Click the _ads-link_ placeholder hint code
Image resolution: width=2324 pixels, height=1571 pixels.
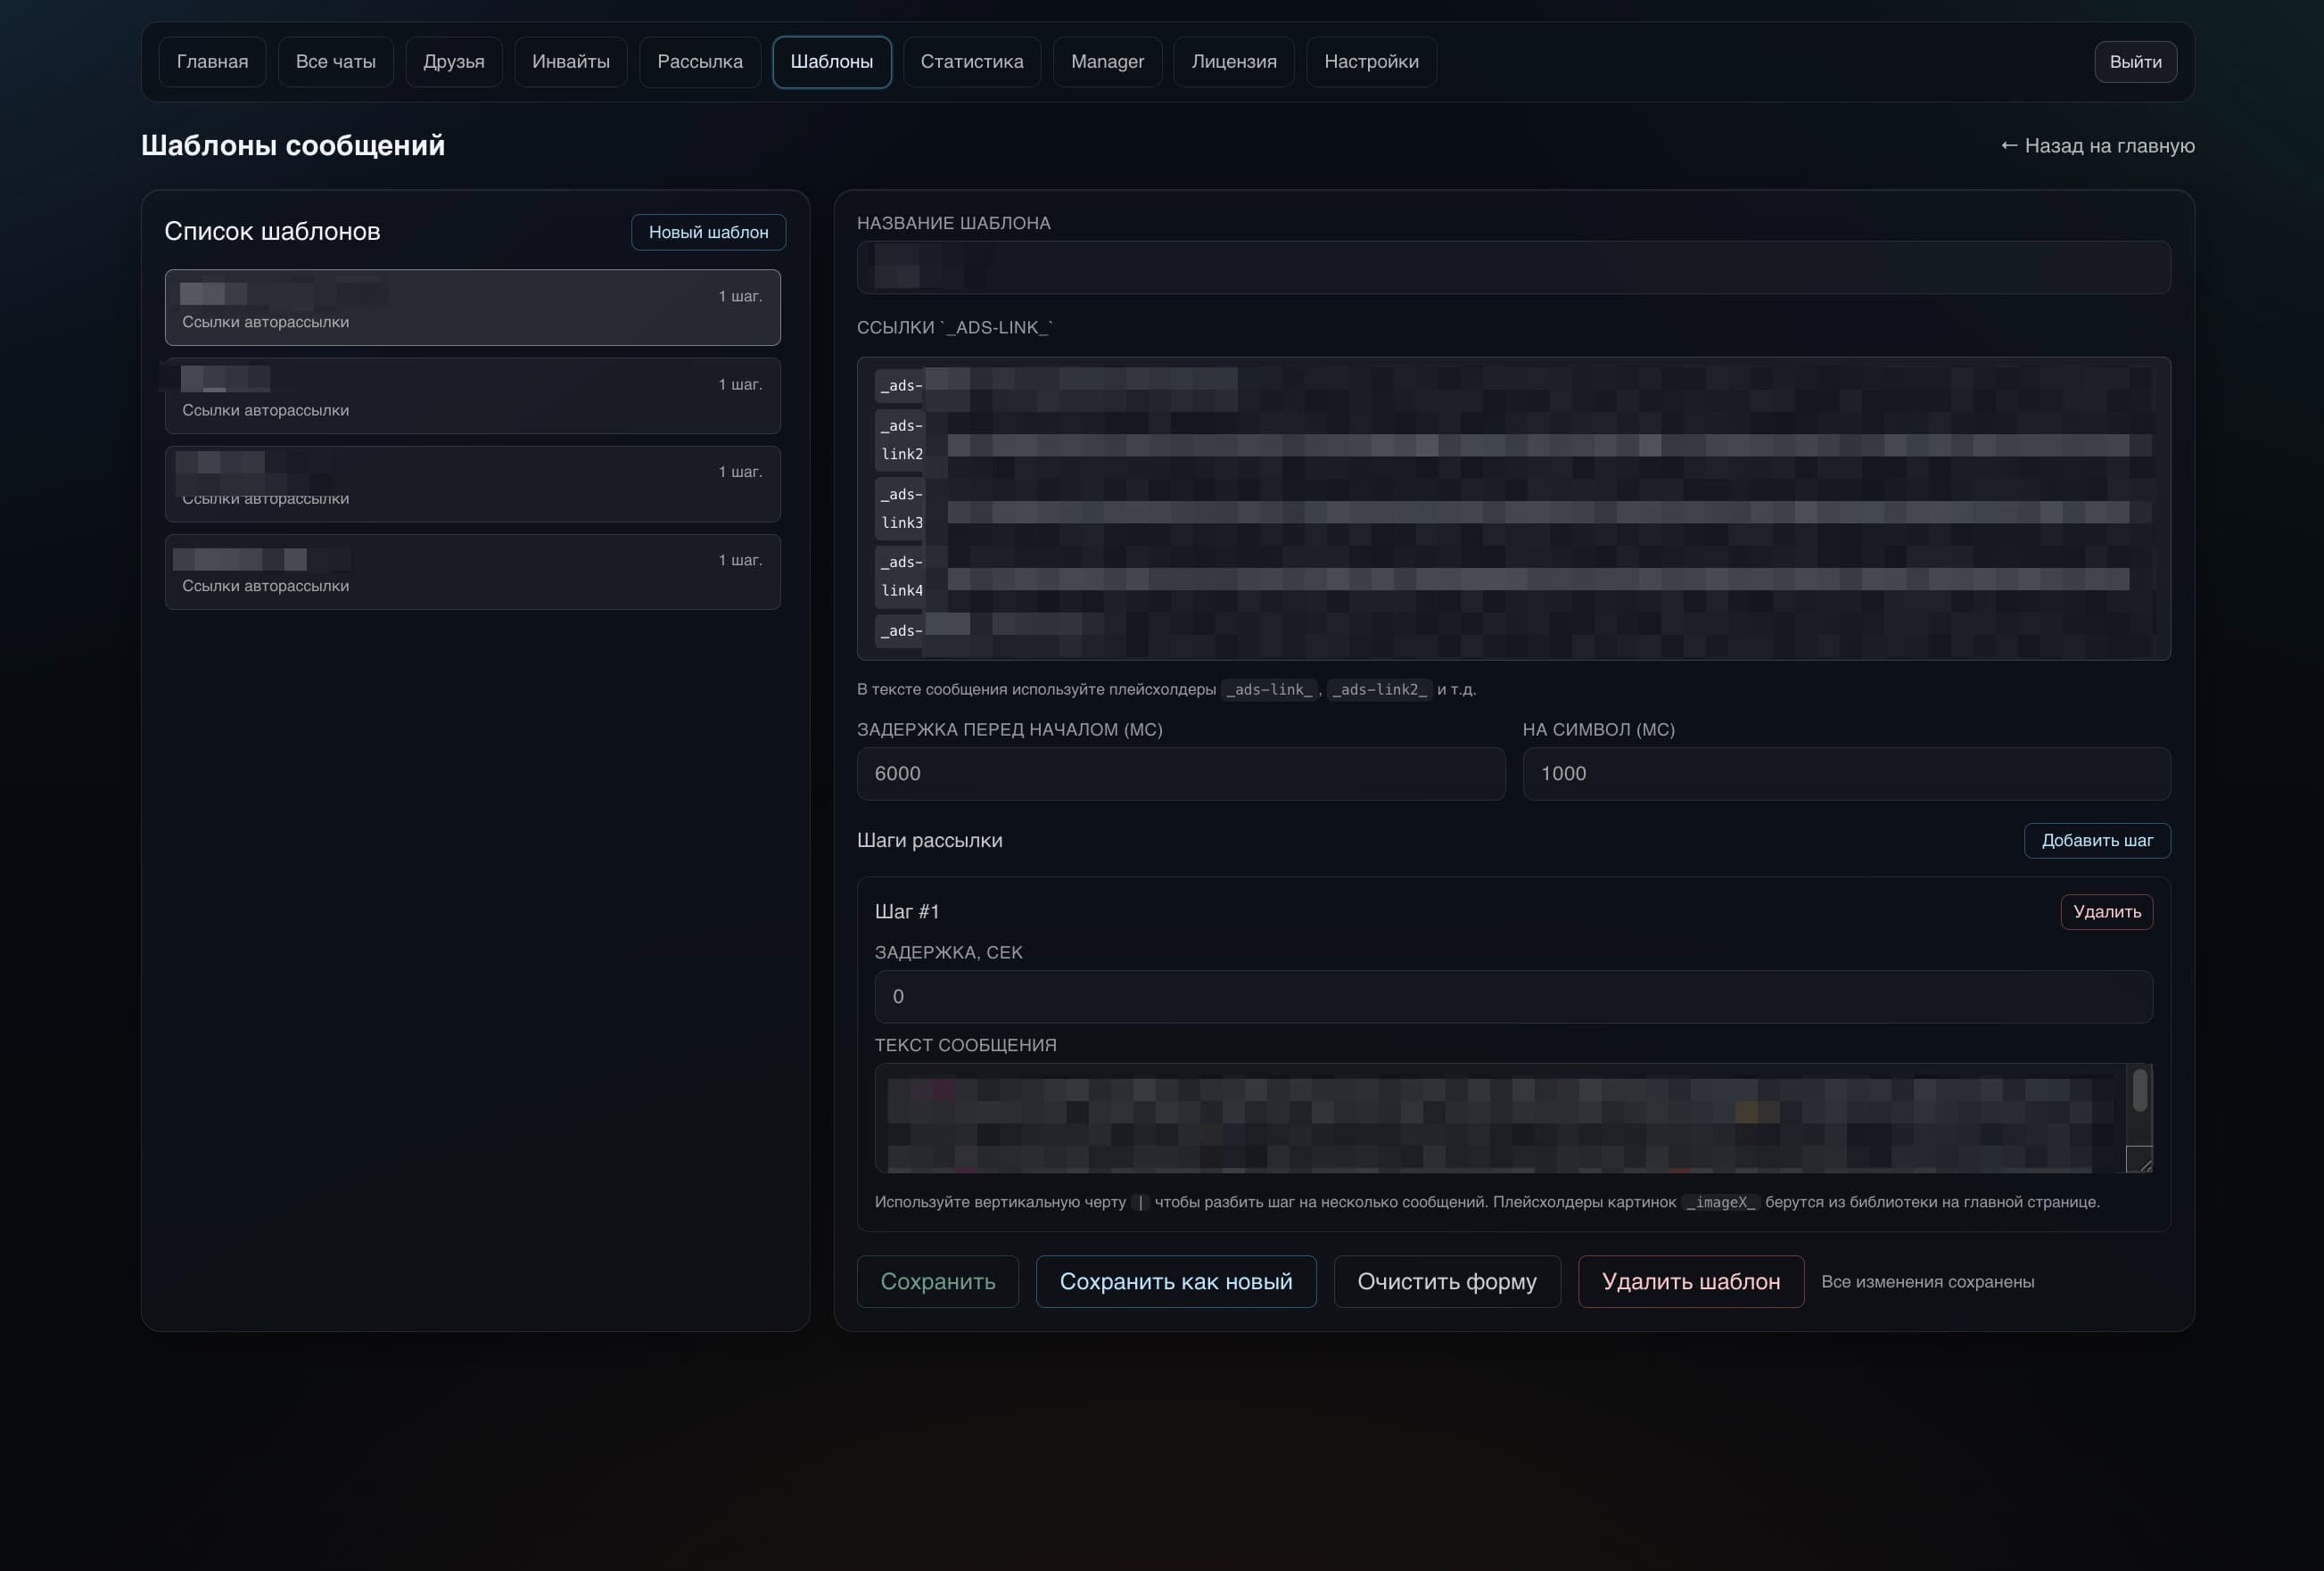pos(1269,690)
